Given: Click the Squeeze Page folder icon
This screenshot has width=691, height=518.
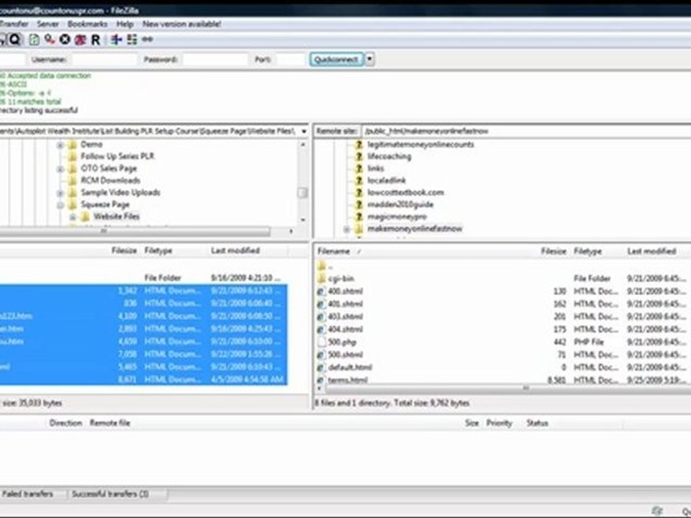Looking at the screenshot, I should [x=73, y=205].
